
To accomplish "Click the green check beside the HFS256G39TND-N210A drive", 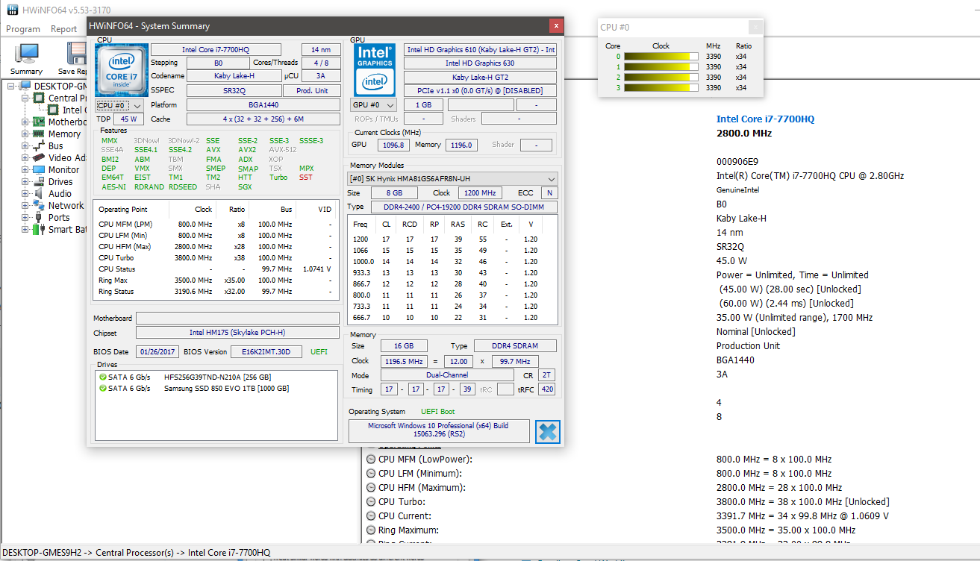I will pos(103,377).
